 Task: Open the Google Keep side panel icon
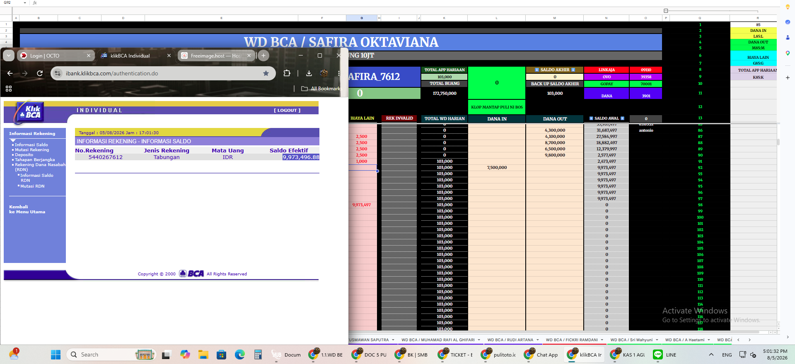point(788,7)
